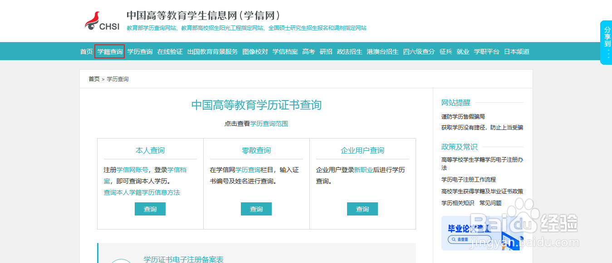
Task: Open 学历相关知识 link
Action: 458,203
